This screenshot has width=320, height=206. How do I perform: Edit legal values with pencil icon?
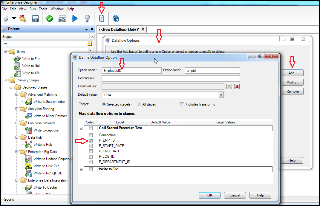[229, 86]
